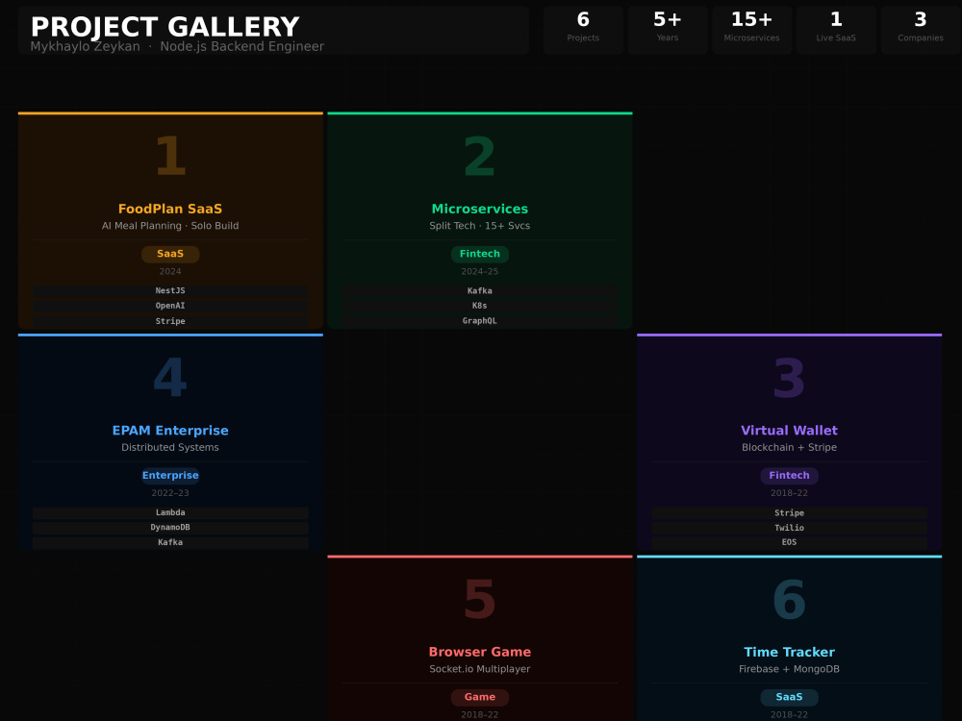Select the Lambda tech tag
The height and width of the screenshot is (721, 962).
(x=170, y=512)
